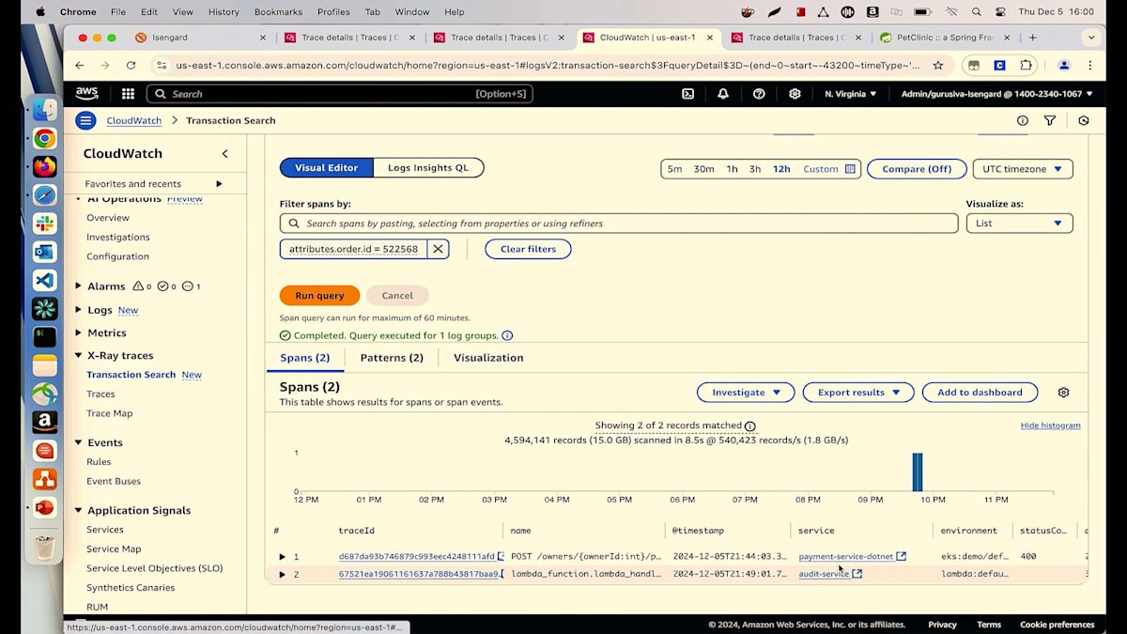Open Trace Map in the sidebar
1127x634 pixels.
click(109, 413)
